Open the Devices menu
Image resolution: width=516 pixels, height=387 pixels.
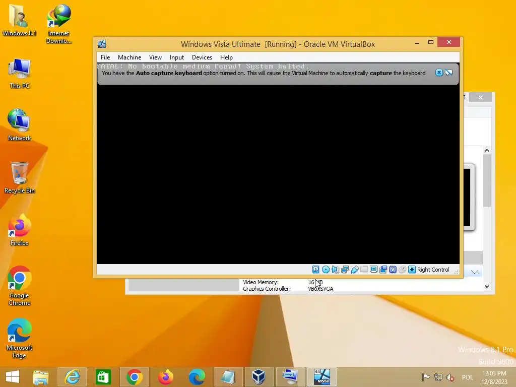coord(202,57)
